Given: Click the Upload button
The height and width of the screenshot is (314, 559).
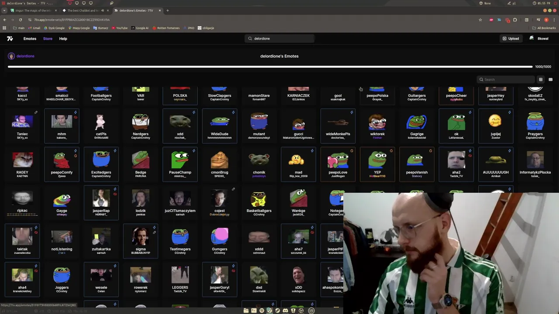Looking at the screenshot, I should [511, 38].
